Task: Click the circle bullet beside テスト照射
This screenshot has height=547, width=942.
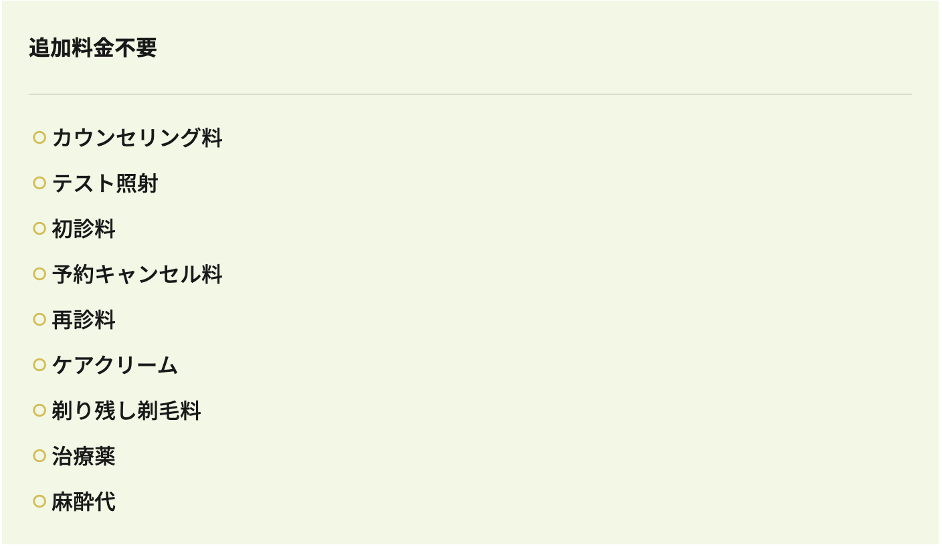Action: [x=39, y=183]
